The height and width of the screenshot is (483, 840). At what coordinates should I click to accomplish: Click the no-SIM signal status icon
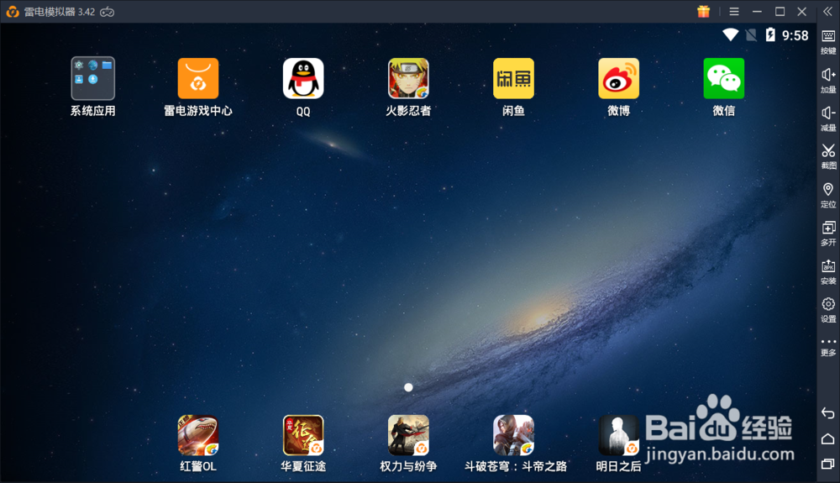coord(751,35)
